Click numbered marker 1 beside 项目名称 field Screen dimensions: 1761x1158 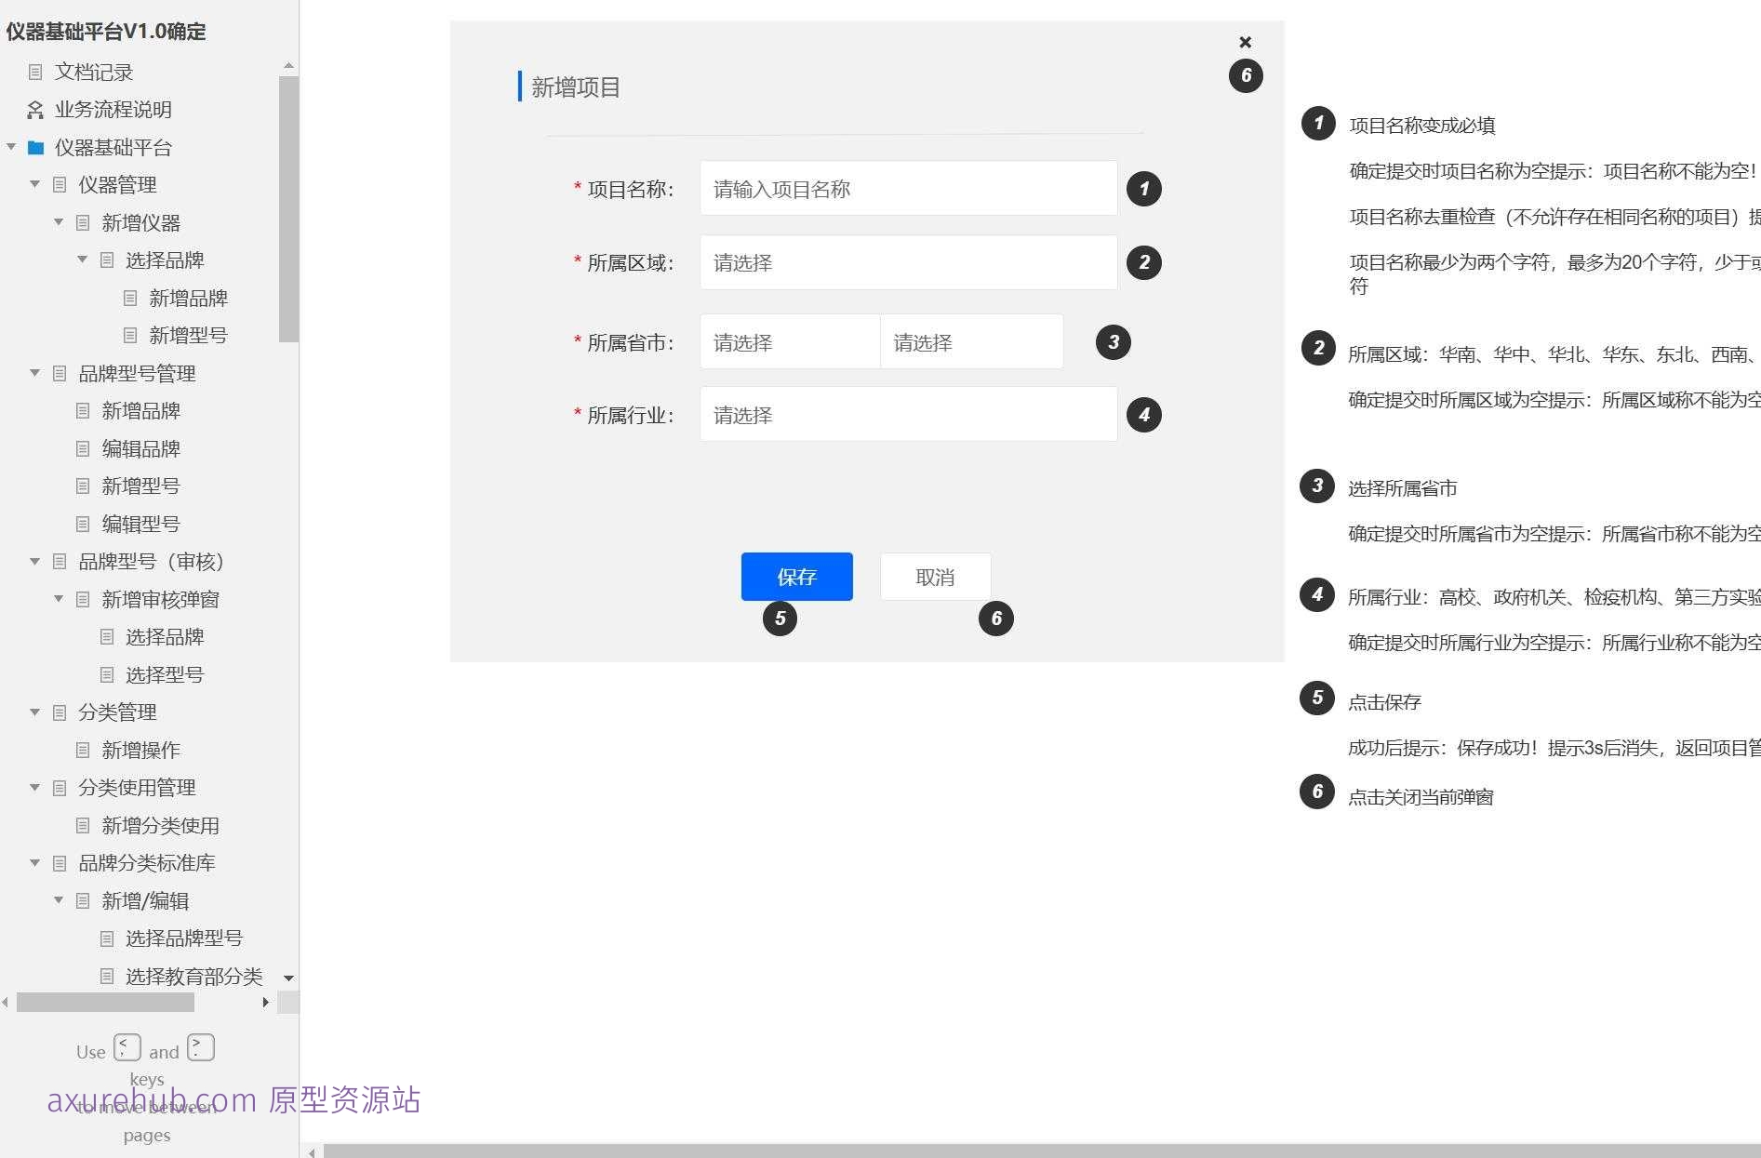[1143, 189]
